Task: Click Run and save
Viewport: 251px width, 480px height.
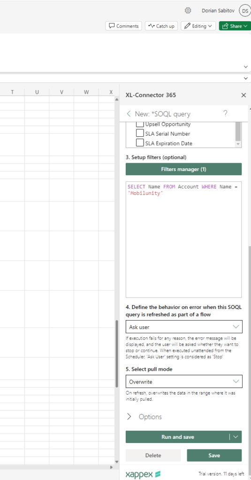Action: [177, 437]
